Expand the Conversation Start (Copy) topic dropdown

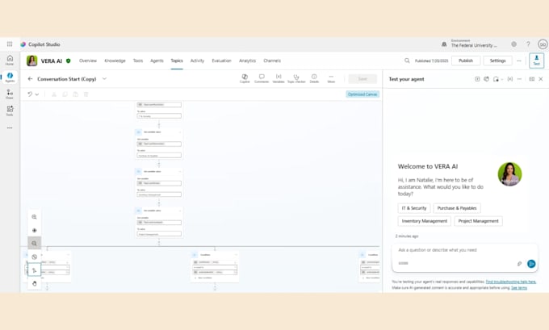[x=104, y=79]
